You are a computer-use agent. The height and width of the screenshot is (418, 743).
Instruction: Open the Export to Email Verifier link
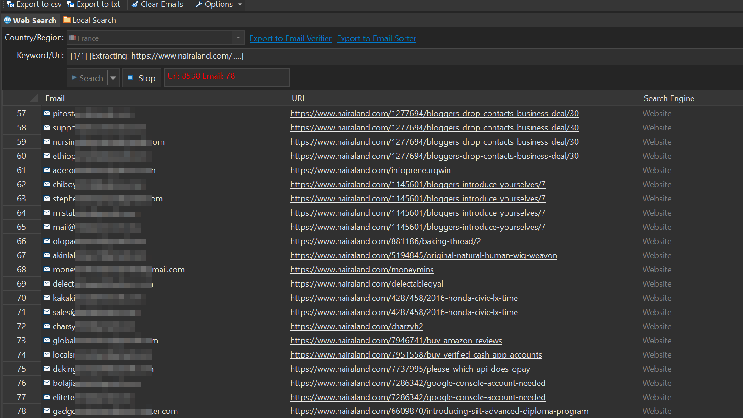pyautogui.click(x=290, y=38)
